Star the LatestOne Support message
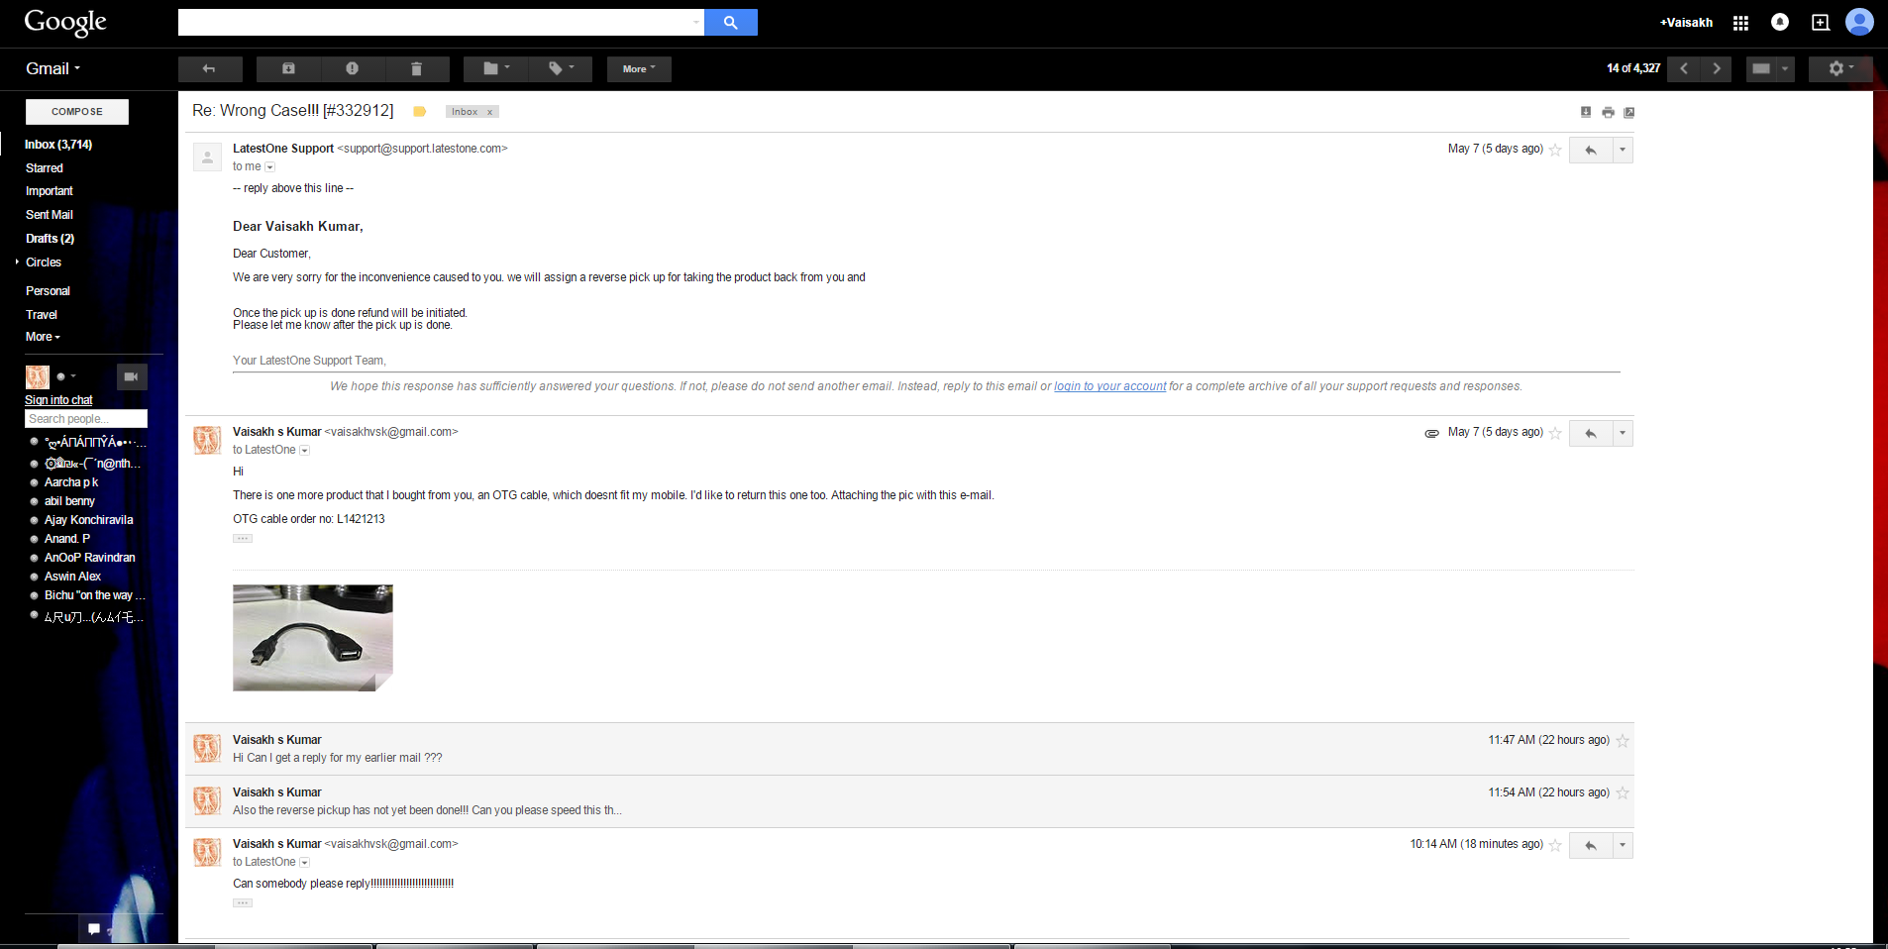Image resolution: width=1888 pixels, height=949 pixels. 1555,150
